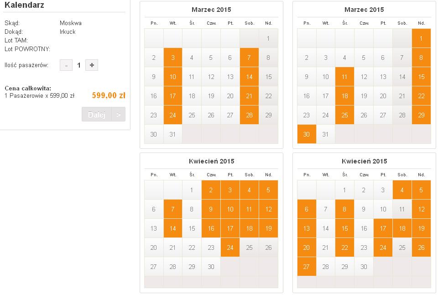Select April 8 in return calendar

(344, 209)
